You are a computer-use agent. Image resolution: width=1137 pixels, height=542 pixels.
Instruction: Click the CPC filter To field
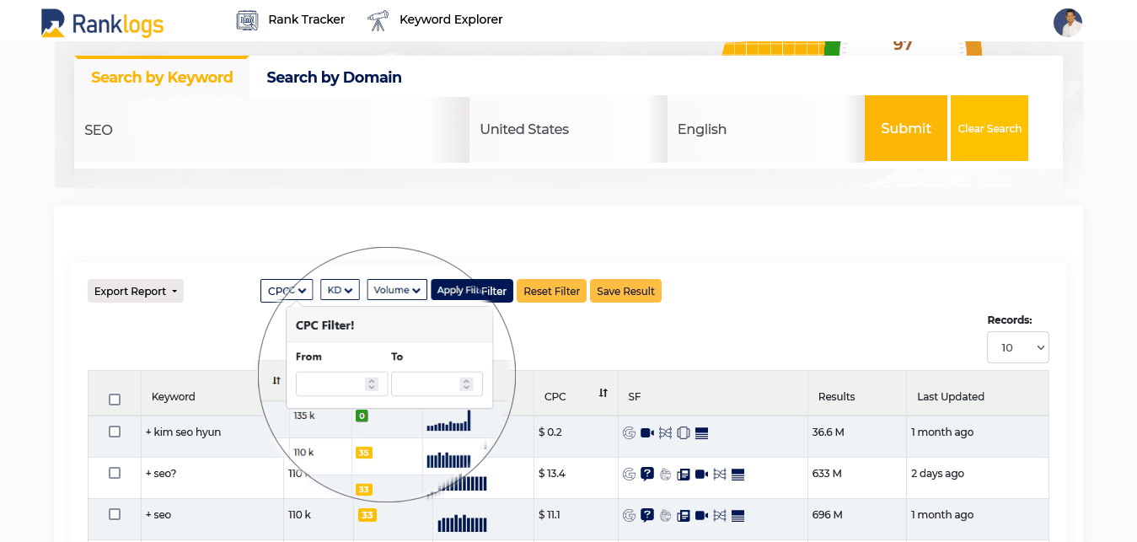click(x=437, y=384)
